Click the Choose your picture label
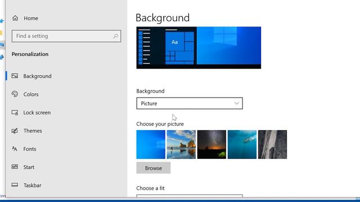This screenshot has width=360, height=202. pyautogui.click(x=160, y=124)
